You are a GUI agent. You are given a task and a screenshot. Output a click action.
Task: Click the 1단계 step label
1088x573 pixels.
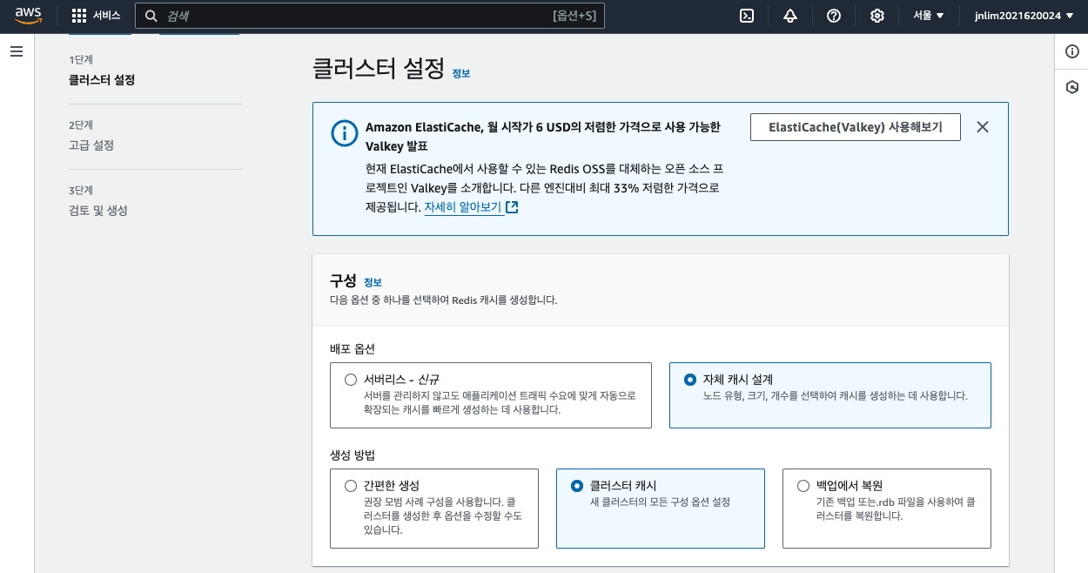81,59
